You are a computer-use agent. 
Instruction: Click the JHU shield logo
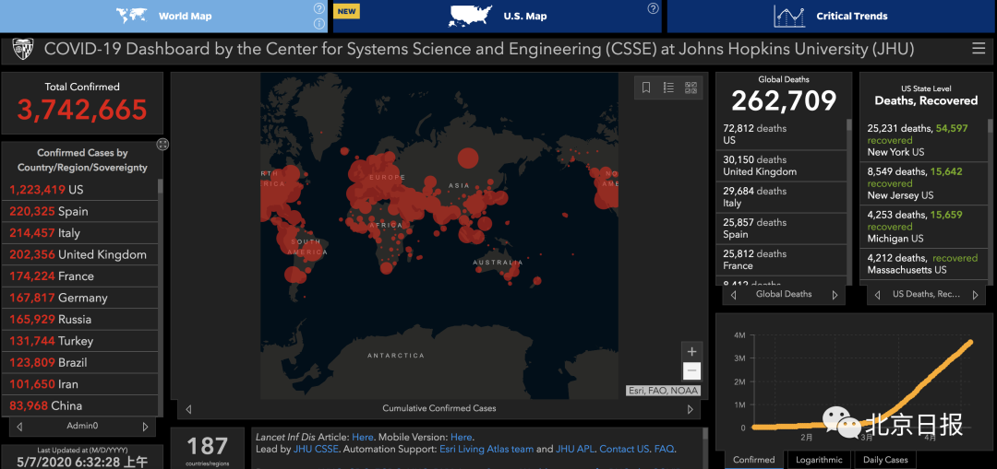(22, 49)
